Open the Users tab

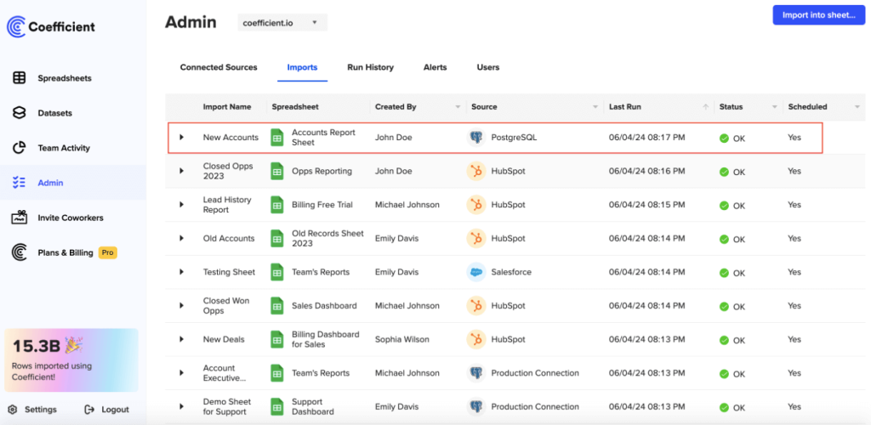tap(487, 67)
